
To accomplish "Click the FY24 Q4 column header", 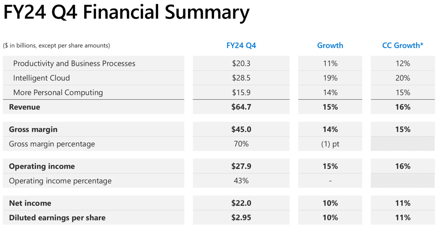I will point(241,45).
